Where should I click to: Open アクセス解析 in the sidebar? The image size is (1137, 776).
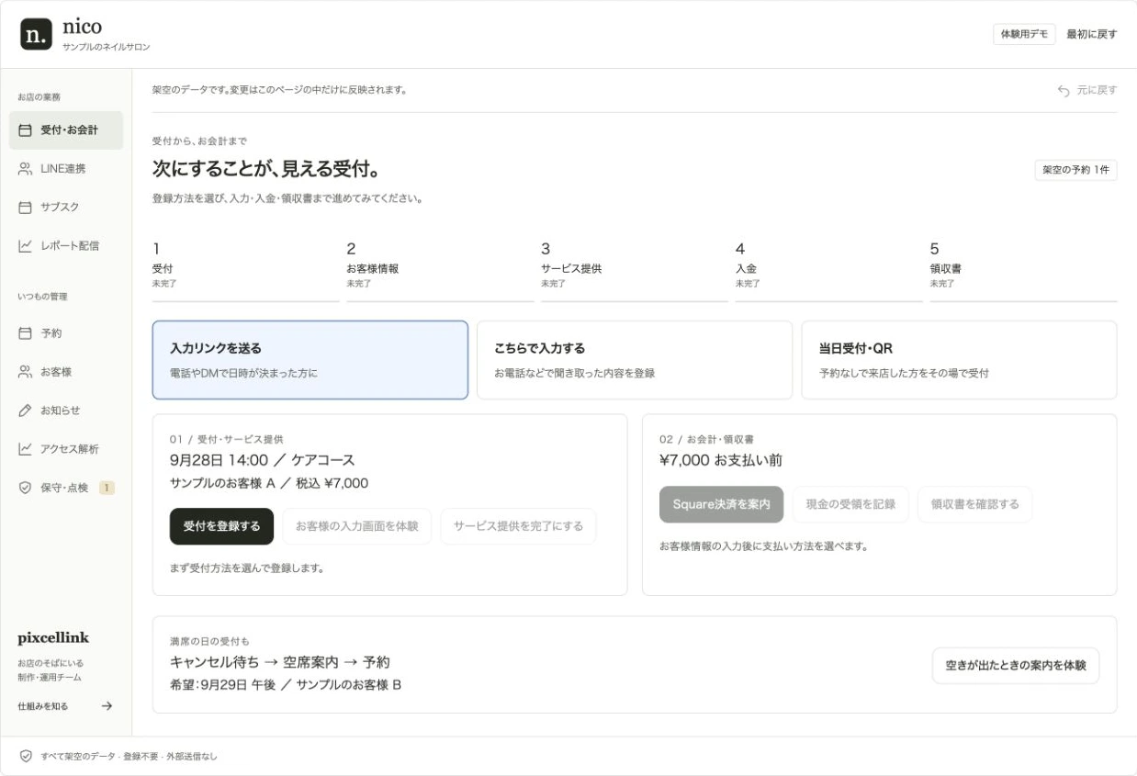click(66, 449)
